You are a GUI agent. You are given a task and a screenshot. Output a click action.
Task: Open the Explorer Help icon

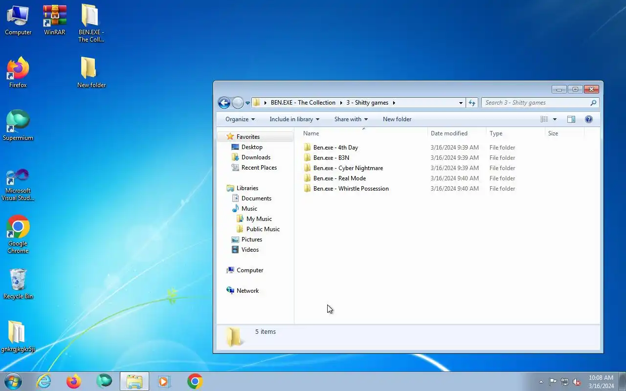pos(589,119)
